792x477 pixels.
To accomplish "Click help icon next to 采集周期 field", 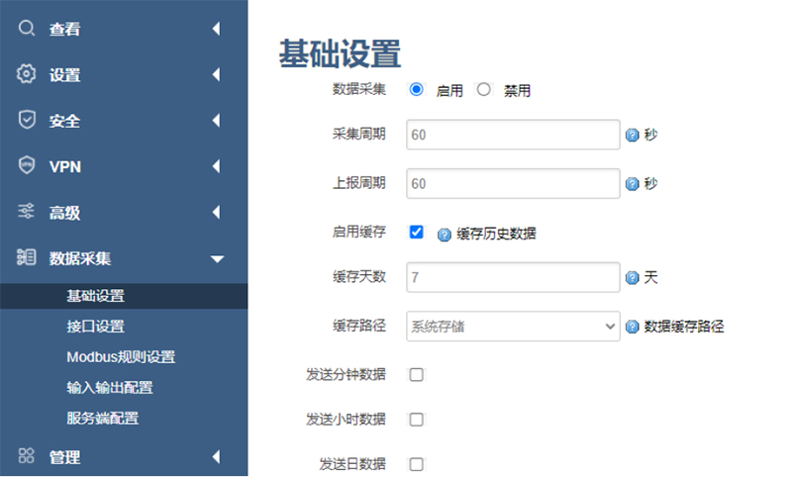I will click(x=632, y=135).
